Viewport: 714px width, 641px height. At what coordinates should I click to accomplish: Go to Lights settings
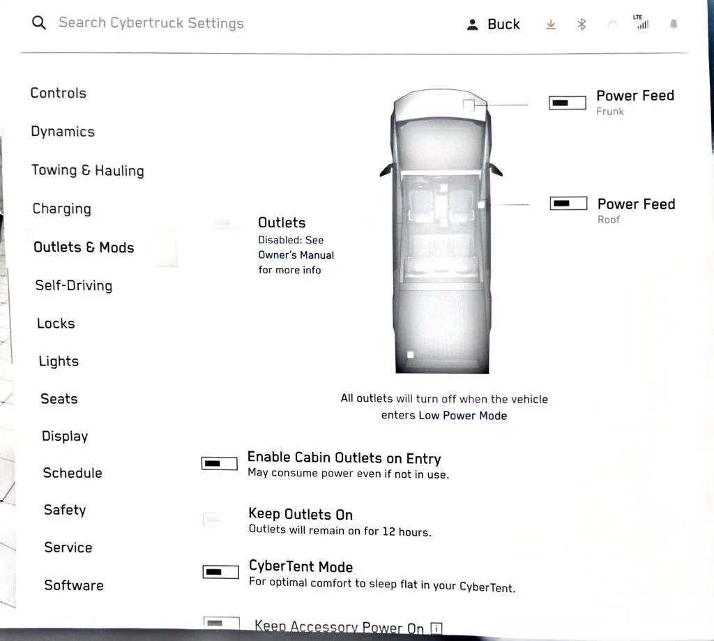pyautogui.click(x=59, y=361)
